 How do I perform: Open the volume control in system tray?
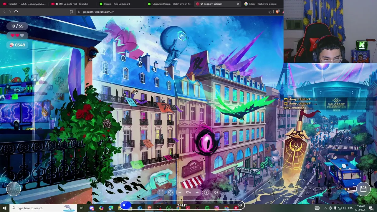(345, 208)
